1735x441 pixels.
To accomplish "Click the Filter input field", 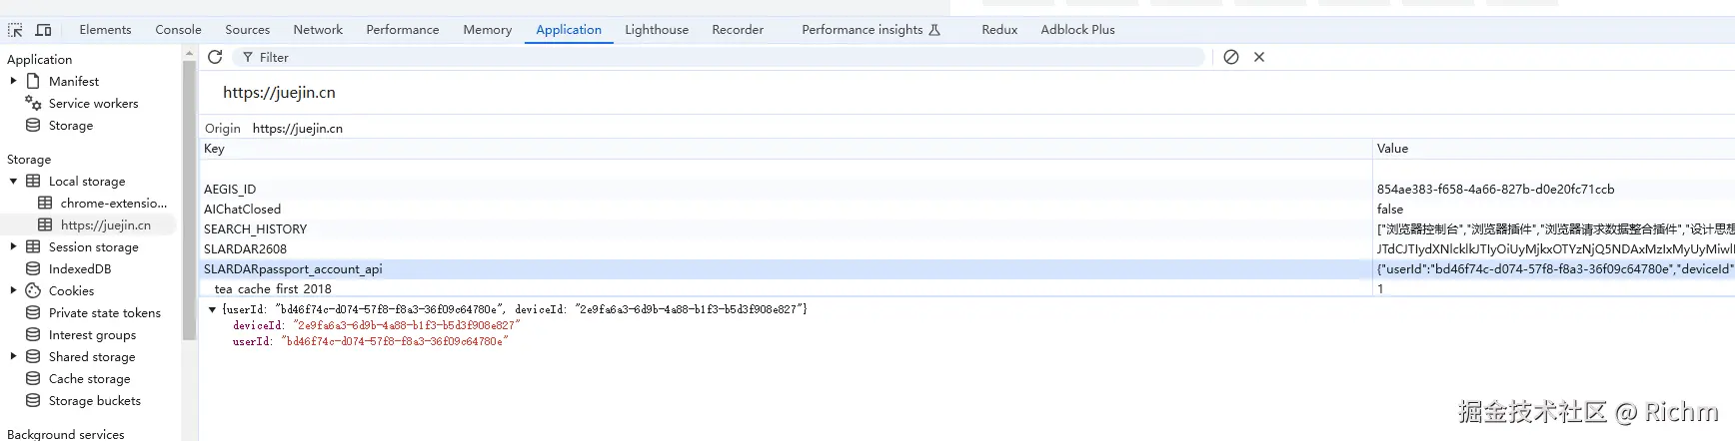I will coord(720,58).
